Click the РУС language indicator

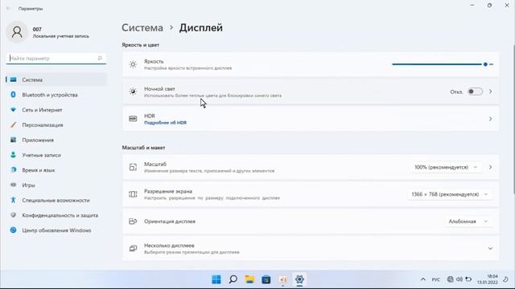point(435,279)
